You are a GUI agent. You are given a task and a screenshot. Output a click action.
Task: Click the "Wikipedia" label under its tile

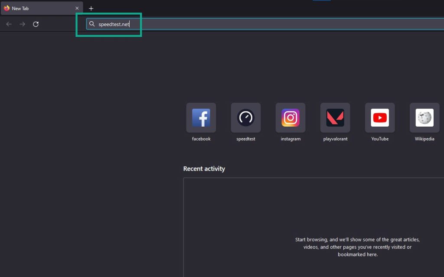click(424, 139)
